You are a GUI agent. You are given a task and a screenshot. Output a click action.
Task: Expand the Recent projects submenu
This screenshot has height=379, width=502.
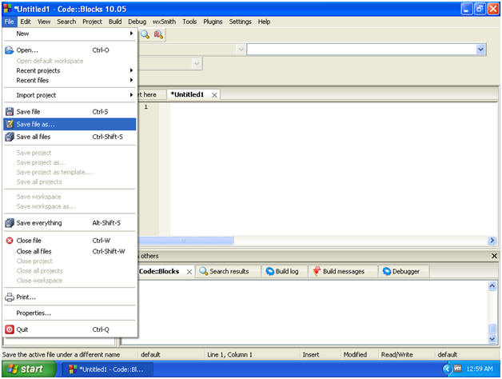click(70, 70)
